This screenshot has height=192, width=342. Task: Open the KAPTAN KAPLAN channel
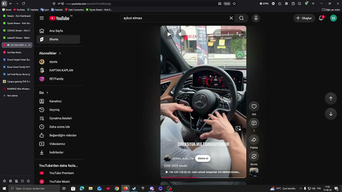(x=58, y=70)
